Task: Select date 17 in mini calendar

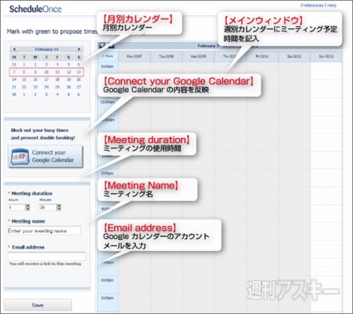Action: 46,79
